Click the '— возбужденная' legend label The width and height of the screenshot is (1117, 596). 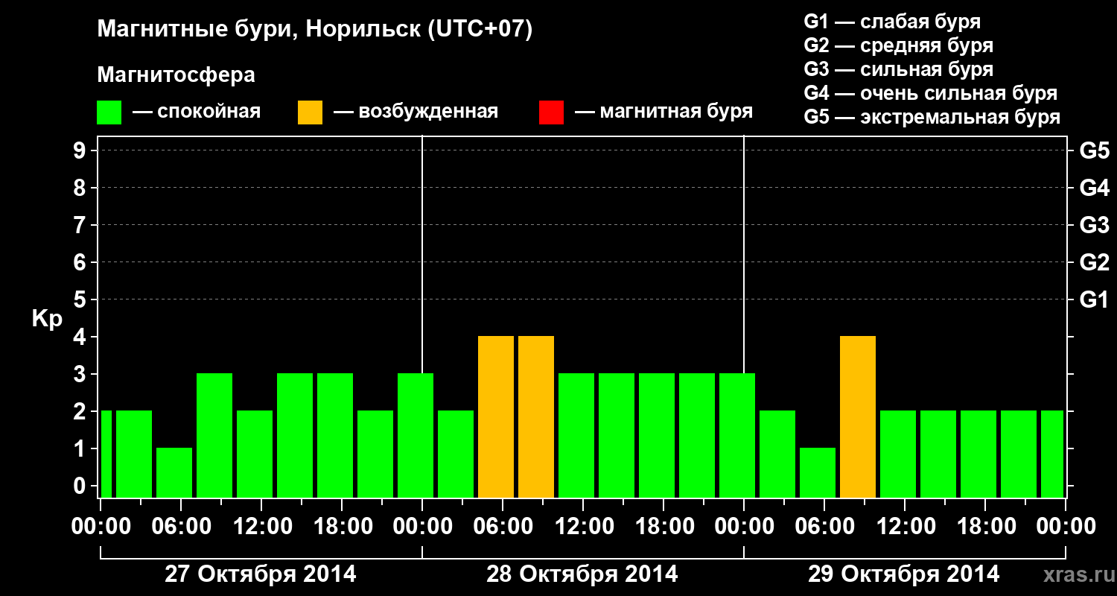coord(416,112)
